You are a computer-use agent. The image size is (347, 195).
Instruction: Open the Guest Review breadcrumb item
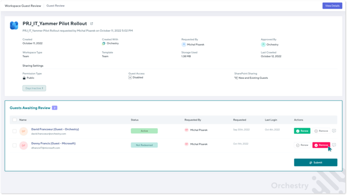coord(56,6)
